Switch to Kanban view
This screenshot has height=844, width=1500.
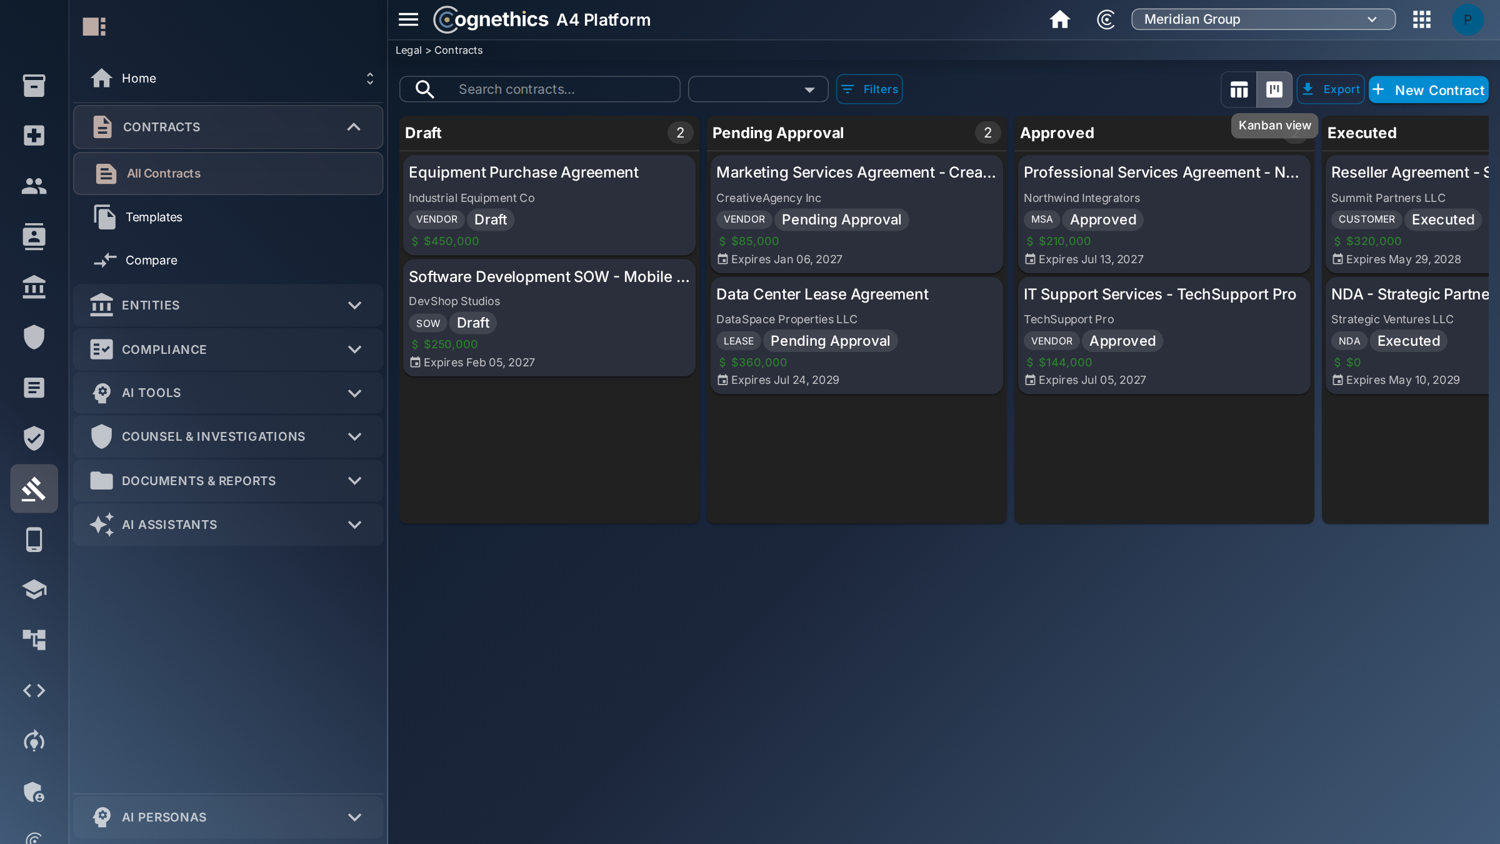pyautogui.click(x=1274, y=89)
